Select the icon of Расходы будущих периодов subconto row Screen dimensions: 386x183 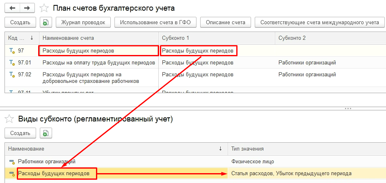pos(12,174)
